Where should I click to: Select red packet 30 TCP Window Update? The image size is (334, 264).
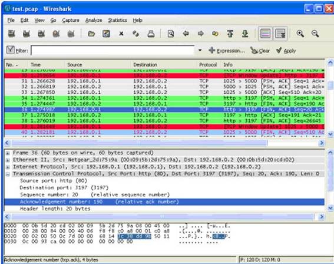coord(164,75)
